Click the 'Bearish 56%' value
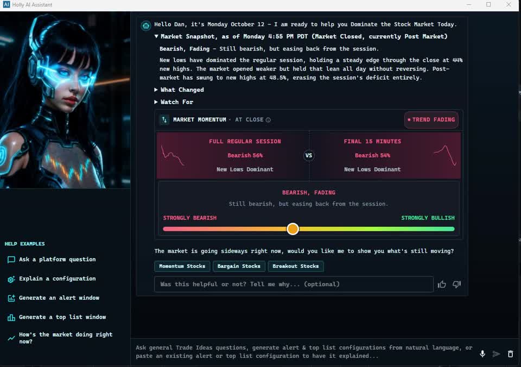This screenshot has height=367, width=521. click(245, 155)
